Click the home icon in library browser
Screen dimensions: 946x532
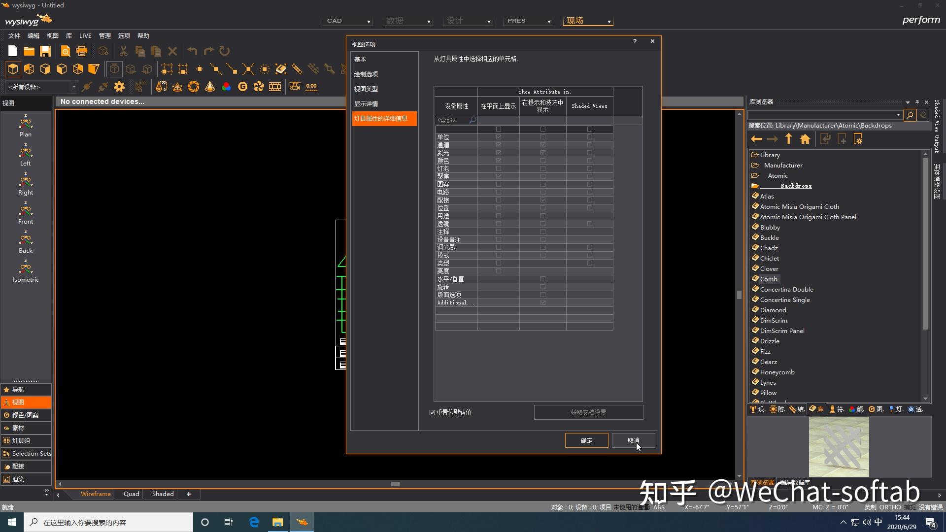point(805,139)
